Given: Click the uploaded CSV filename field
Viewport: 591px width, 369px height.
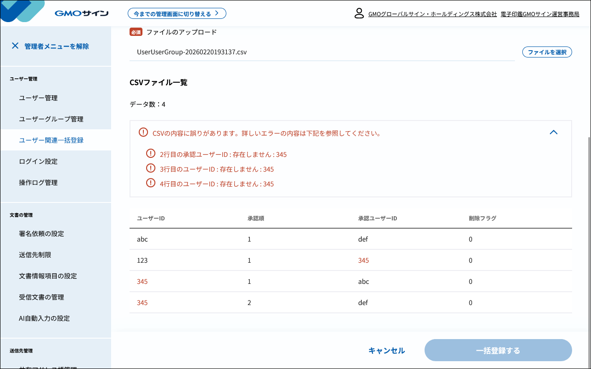Looking at the screenshot, I should (322, 52).
